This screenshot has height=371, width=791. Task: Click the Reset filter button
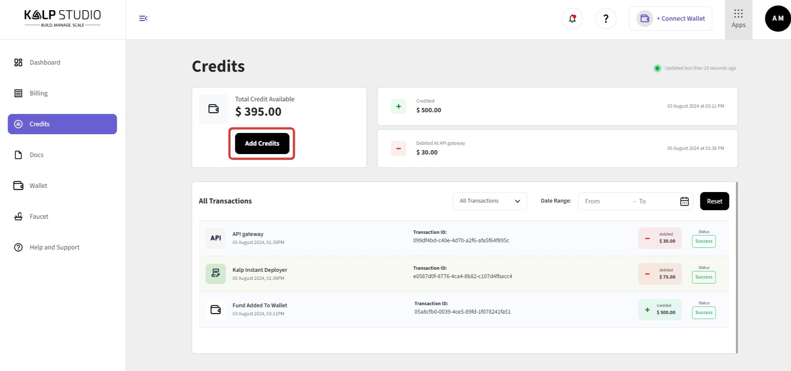point(714,201)
